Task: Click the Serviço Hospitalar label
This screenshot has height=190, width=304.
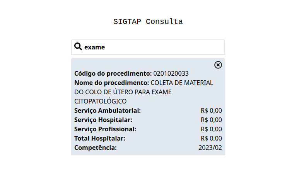Action: (103, 120)
